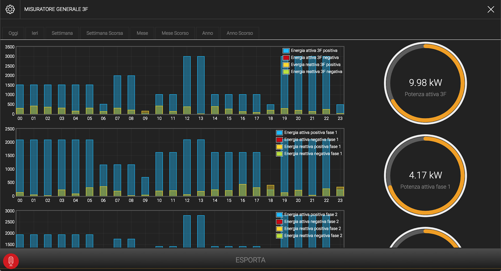Image resolution: width=501 pixels, height=271 pixels.
Task: Click the hour 16 bar in the fase 1 chart
Action: pyautogui.click(x=243, y=174)
